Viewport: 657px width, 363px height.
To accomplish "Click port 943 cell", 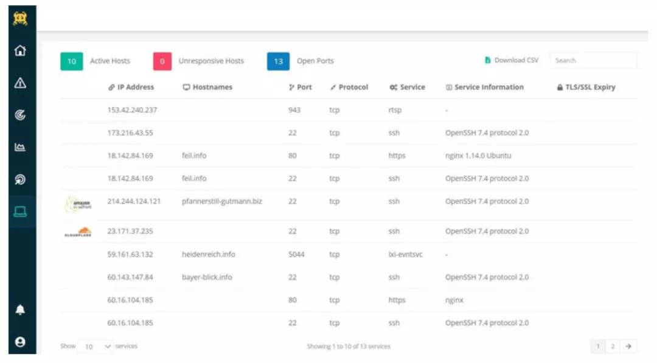I will click(x=294, y=110).
